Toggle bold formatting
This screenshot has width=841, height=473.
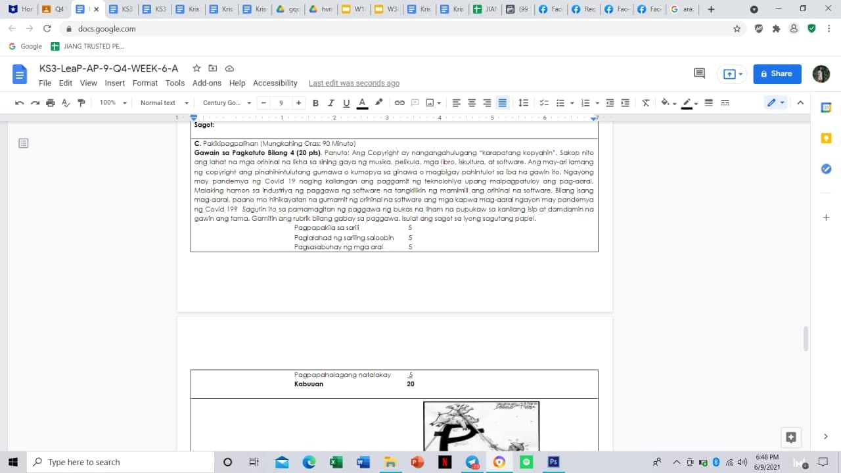315,102
